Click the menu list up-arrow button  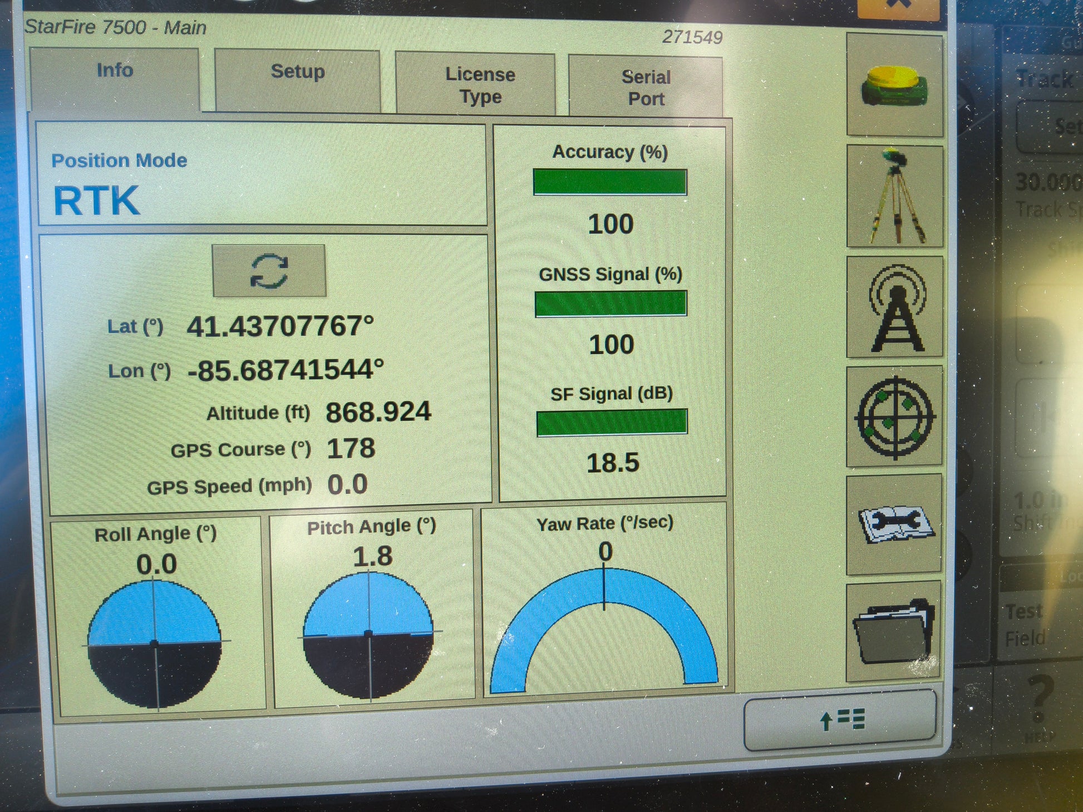(x=840, y=720)
